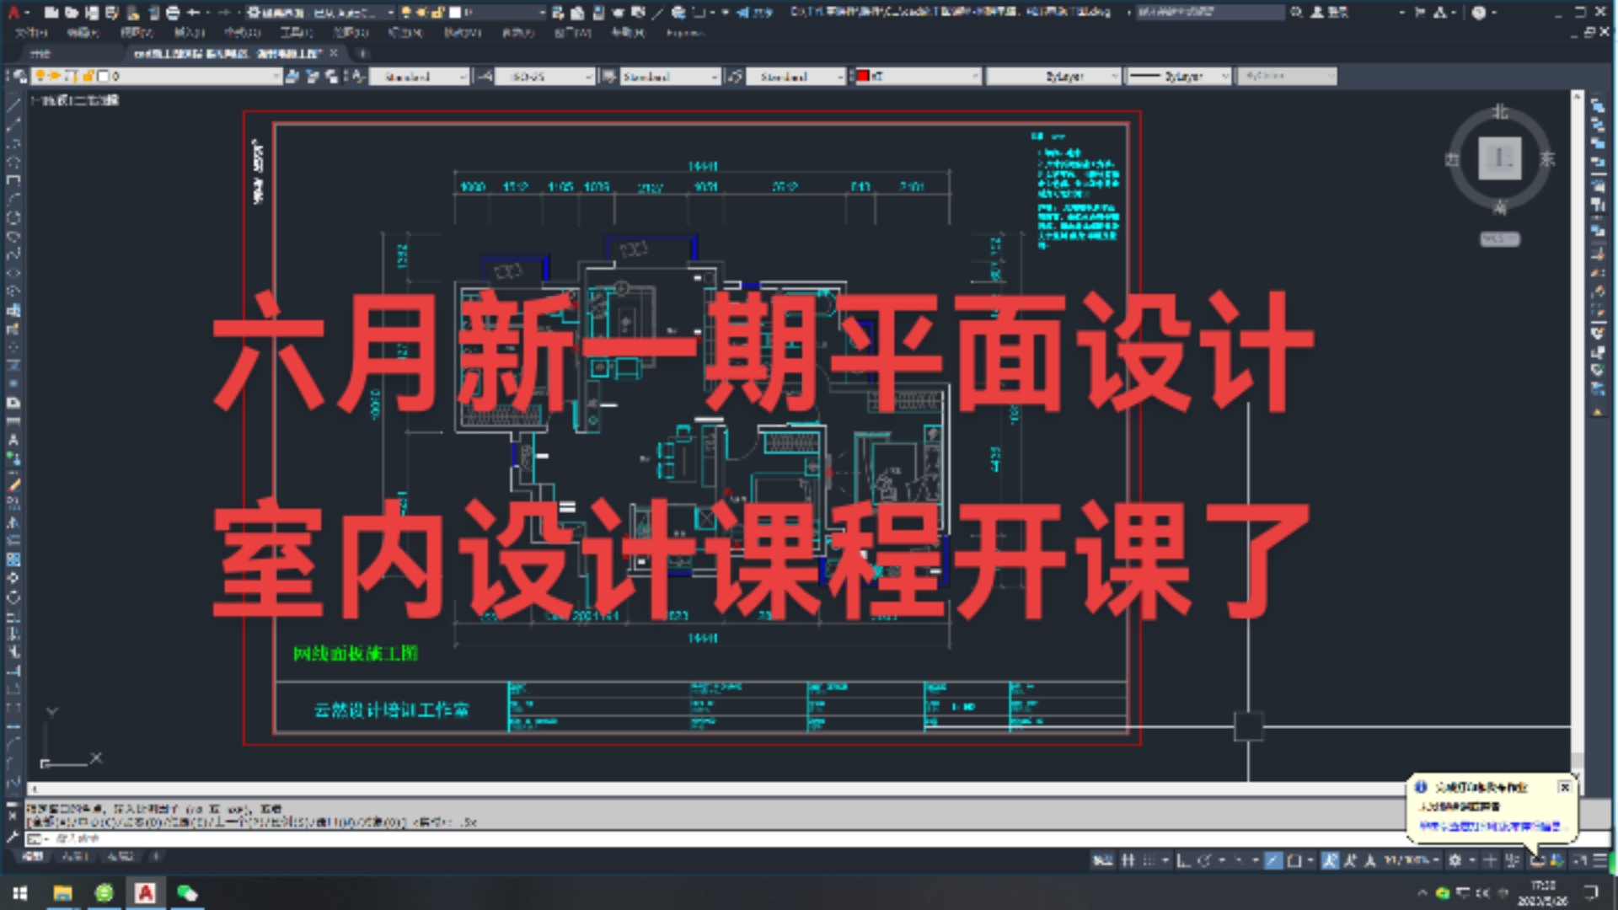The width and height of the screenshot is (1618, 910).
Task: Click the customization hamburger icon in the status bar
Action: (x=1599, y=860)
